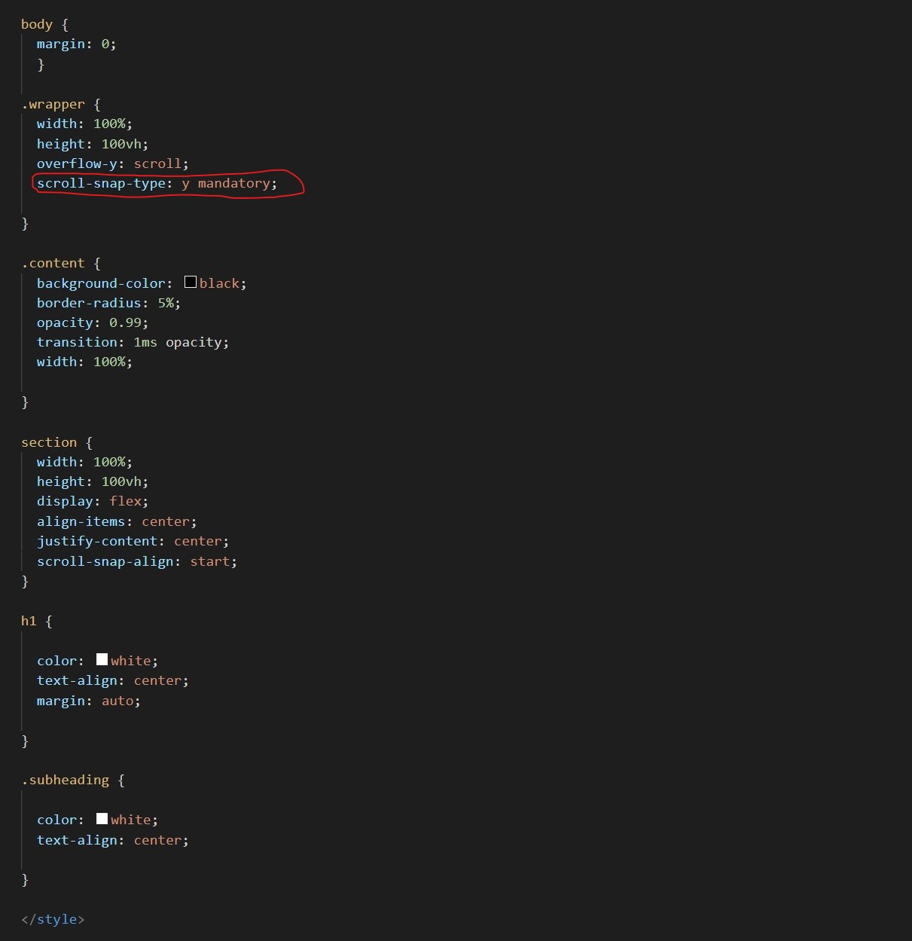Click the .wrapper selector
Screen dimensions: 912x941
tap(53, 104)
